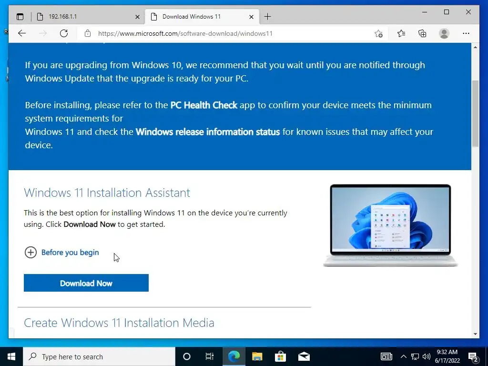Expand the Before you begin section
Image resolution: width=488 pixels, height=366 pixels.
pyautogui.click(x=61, y=253)
